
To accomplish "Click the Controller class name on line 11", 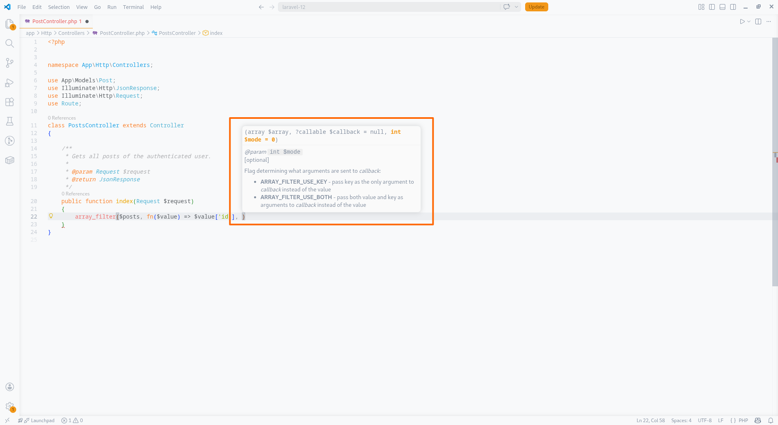I will (x=167, y=125).
